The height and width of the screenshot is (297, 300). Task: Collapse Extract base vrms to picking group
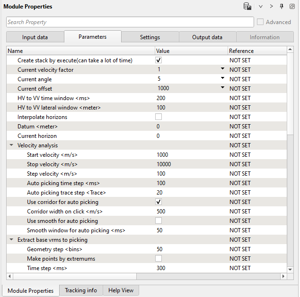pyautogui.click(x=11, y=240)
